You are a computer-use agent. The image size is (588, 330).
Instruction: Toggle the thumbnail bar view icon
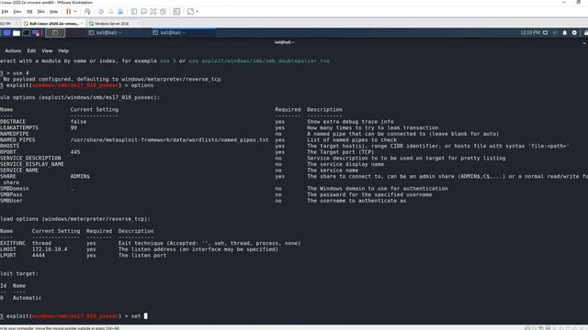[143, 12]
